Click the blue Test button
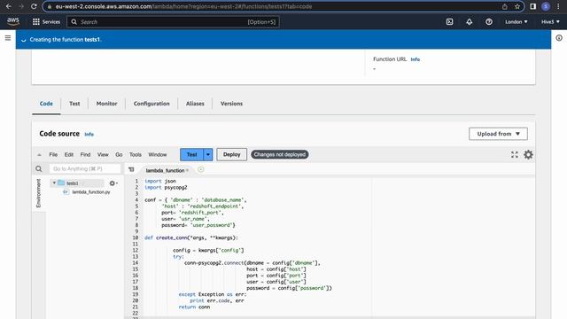This screenshot has width=567, height=319. [x=191, y=154]
